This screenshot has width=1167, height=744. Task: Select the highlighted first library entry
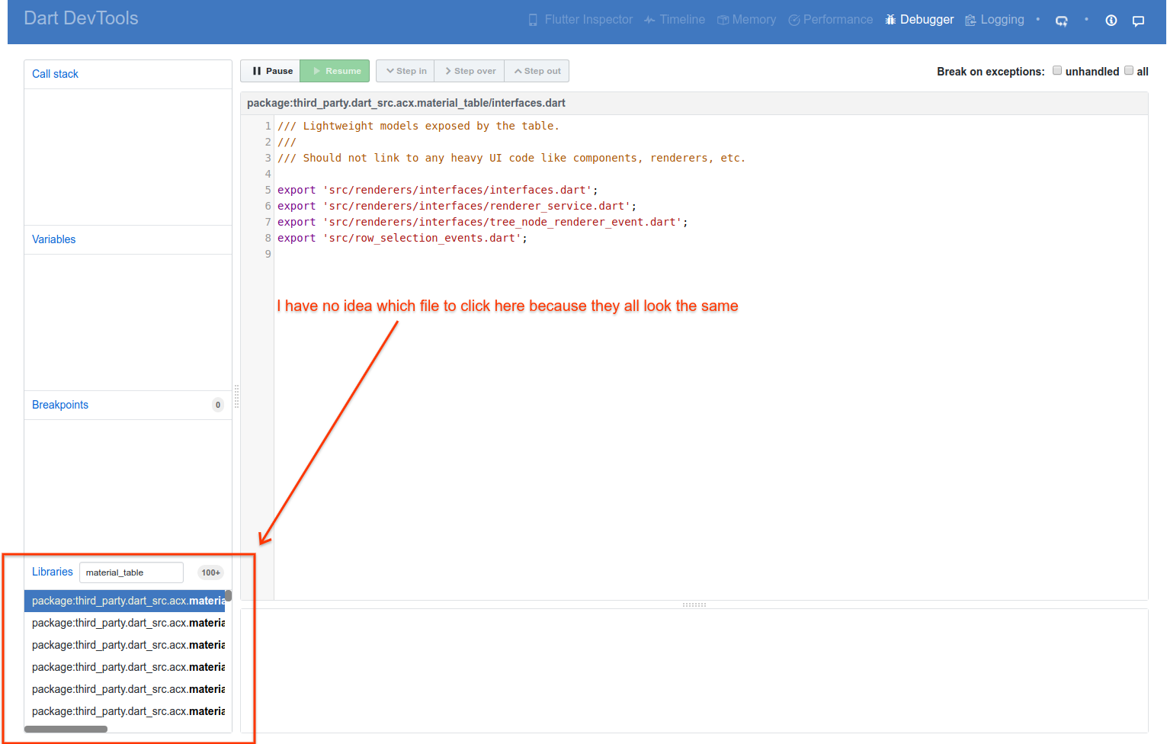tap(126, 601)
